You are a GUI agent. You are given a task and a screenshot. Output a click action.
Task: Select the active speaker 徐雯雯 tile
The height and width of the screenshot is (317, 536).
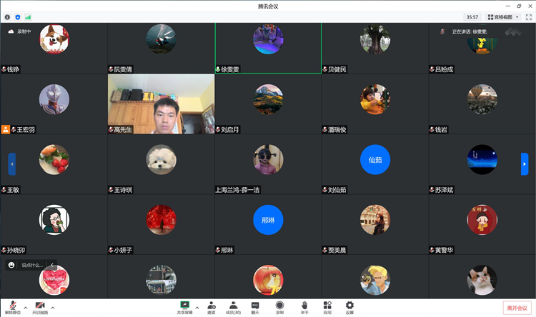[268, 48]
